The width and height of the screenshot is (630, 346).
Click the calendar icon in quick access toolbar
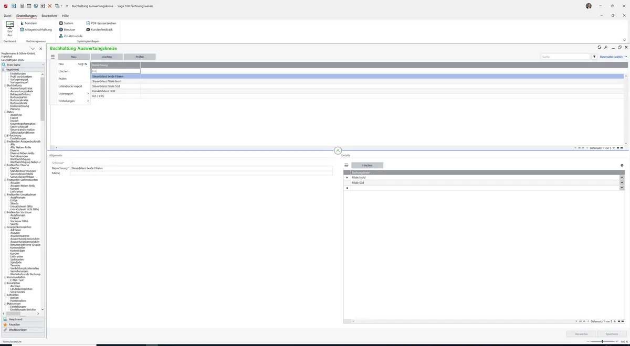tap(29, 6)
